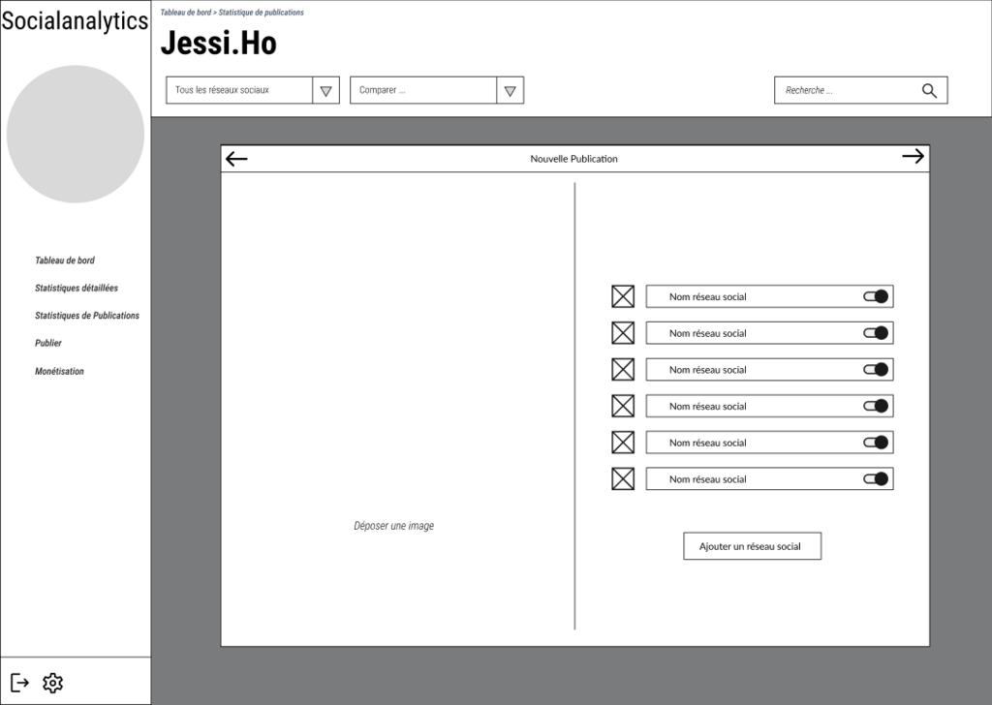The image size is (992, 705).
Task: Open settings via the gear icon
Action: point(52,683)
